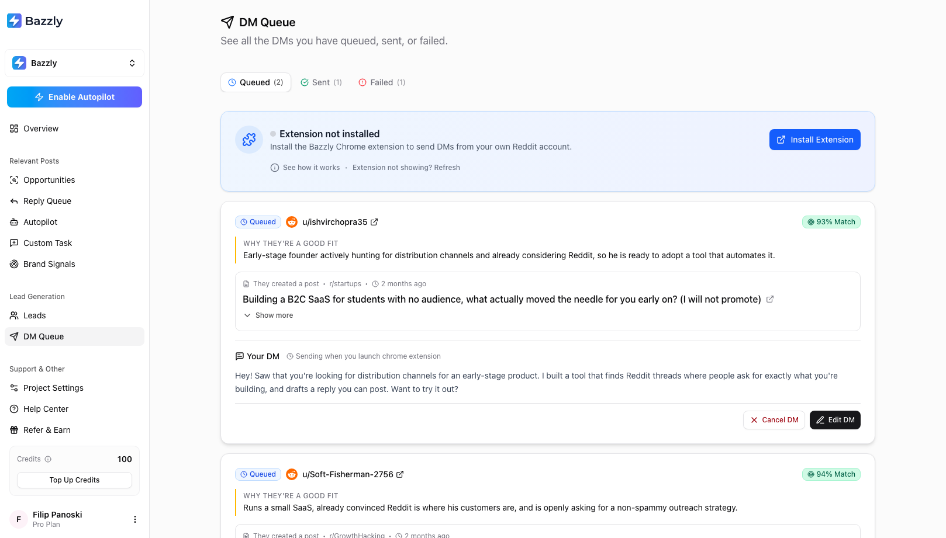Open the B2C SaaS post title link
This screenshot has height=538, width=946.
[502, 299]
